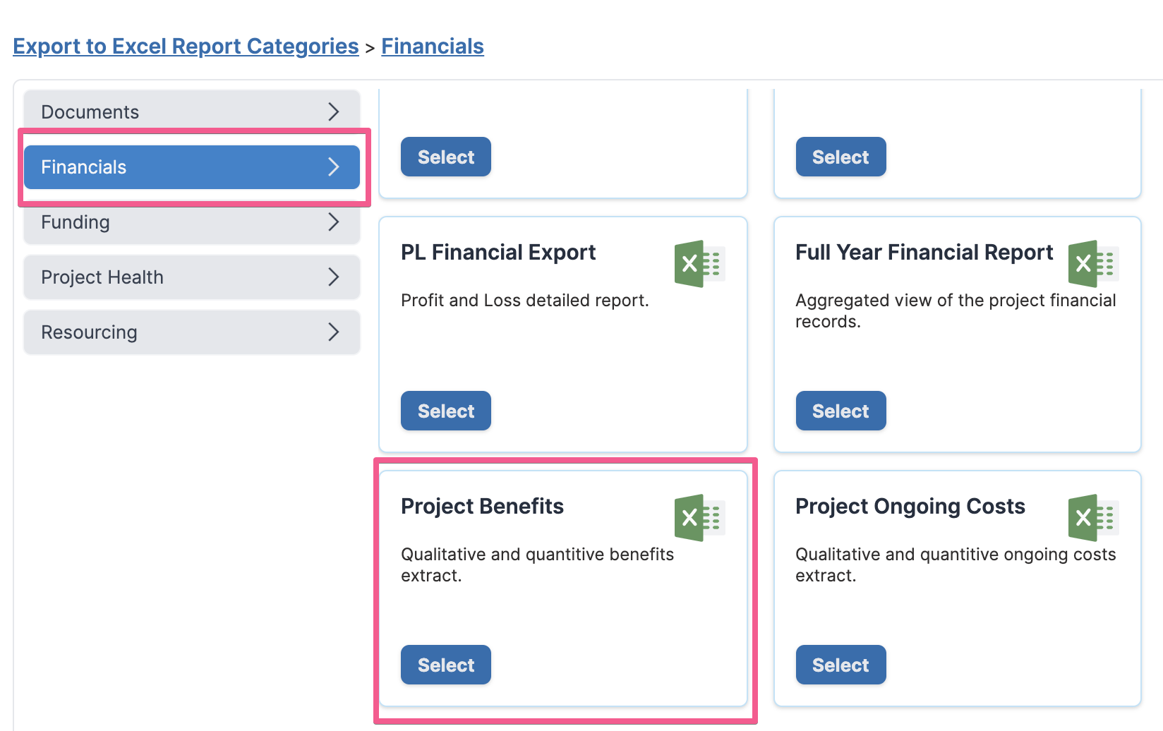Click chevron arrow next to Project Health

point(334,277)
